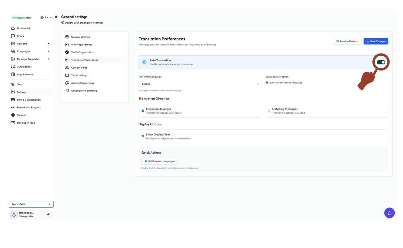Image resolution: width=403 pixels, height=248 pixels.
Task: Open the Organization Branding section
Action: coord(84,91)
